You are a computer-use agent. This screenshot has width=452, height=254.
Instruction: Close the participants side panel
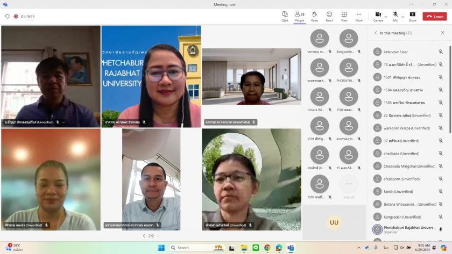click(x=442, y=33)
